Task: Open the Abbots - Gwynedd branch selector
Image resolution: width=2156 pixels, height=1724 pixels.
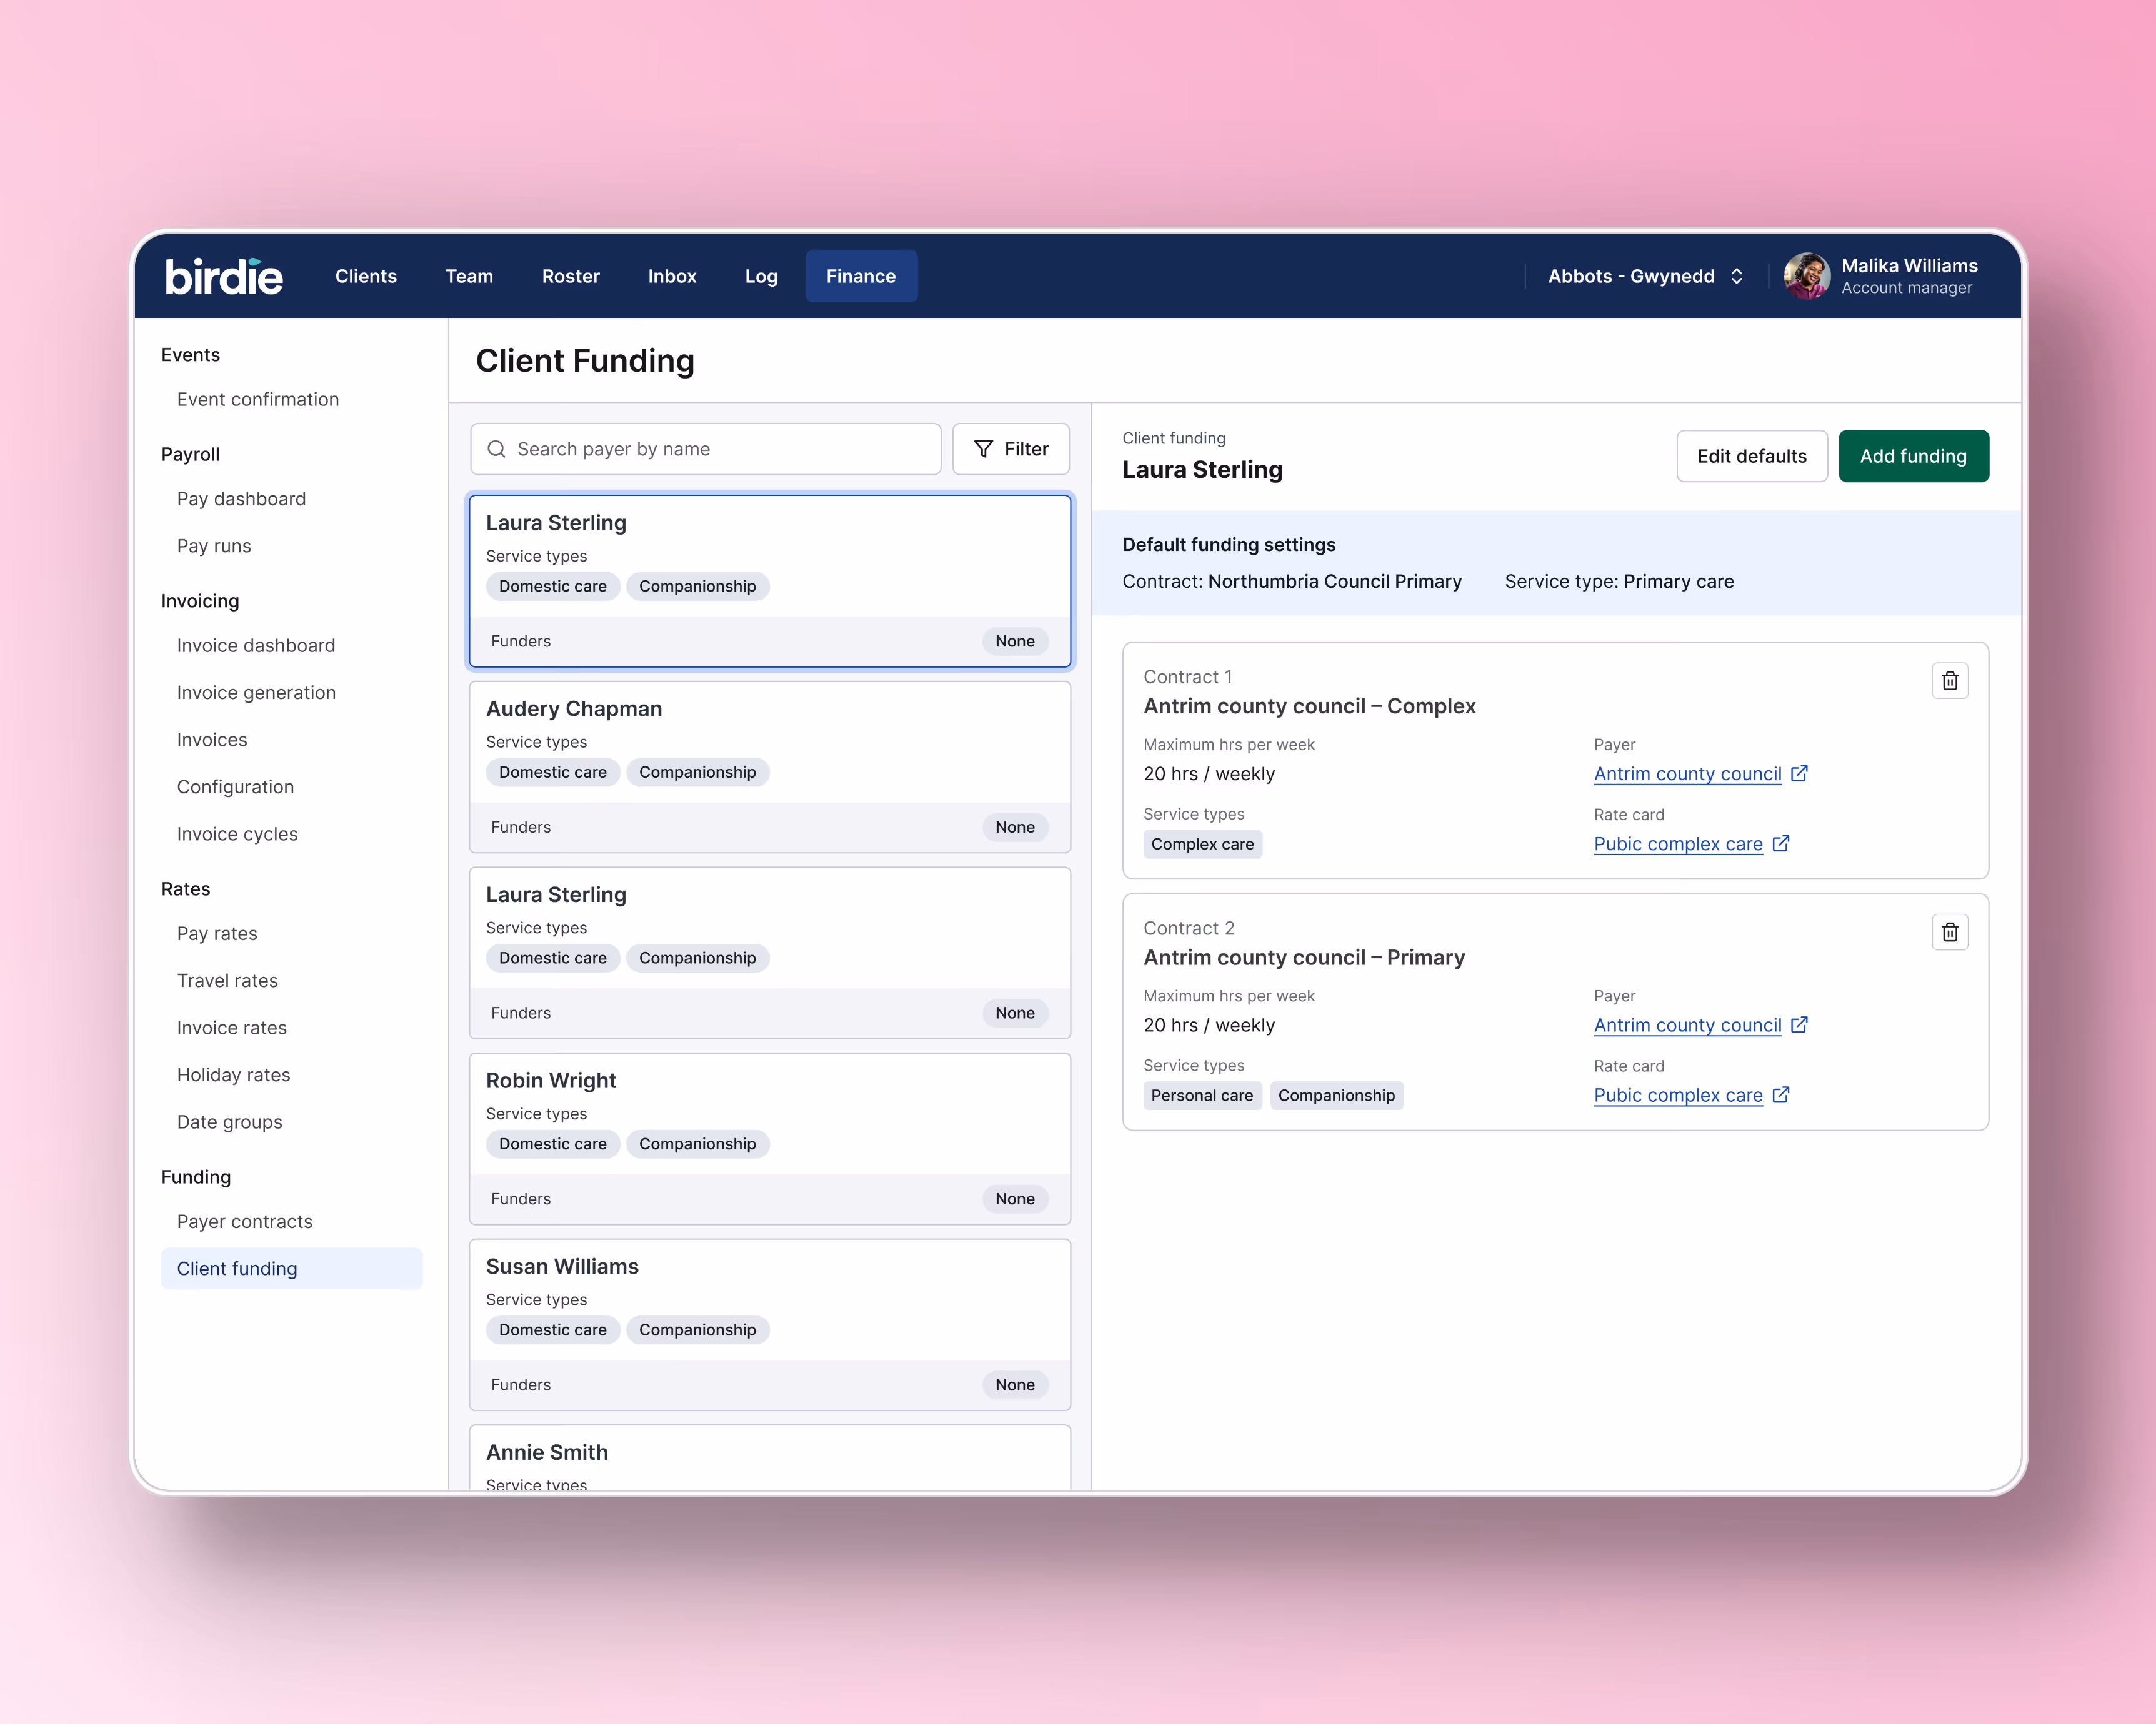Action: (x=1645, y=276)
